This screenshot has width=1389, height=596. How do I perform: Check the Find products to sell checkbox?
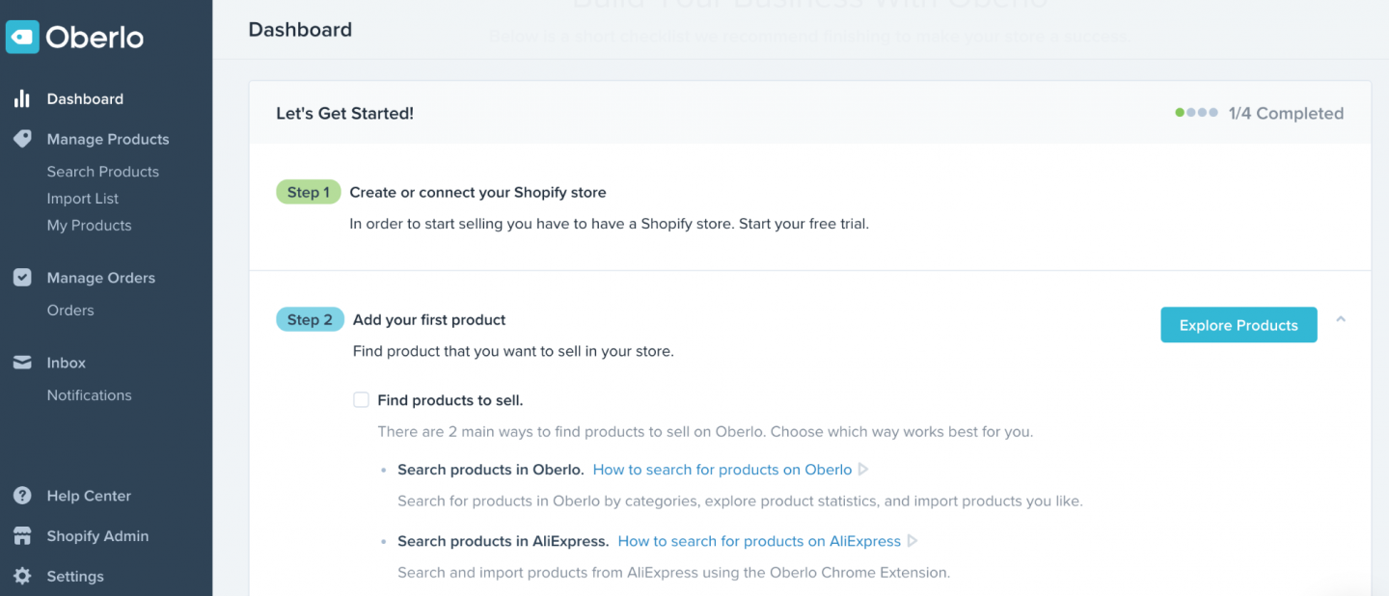pyautogui.click(x=361, y=400)
